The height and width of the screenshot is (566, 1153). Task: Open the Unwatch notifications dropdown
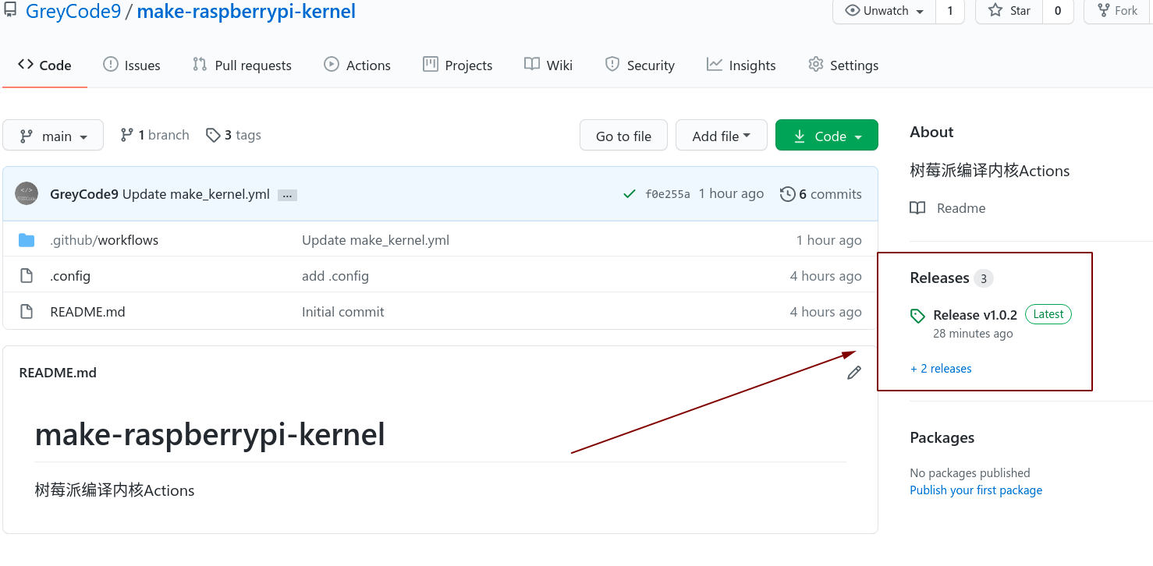885,11
